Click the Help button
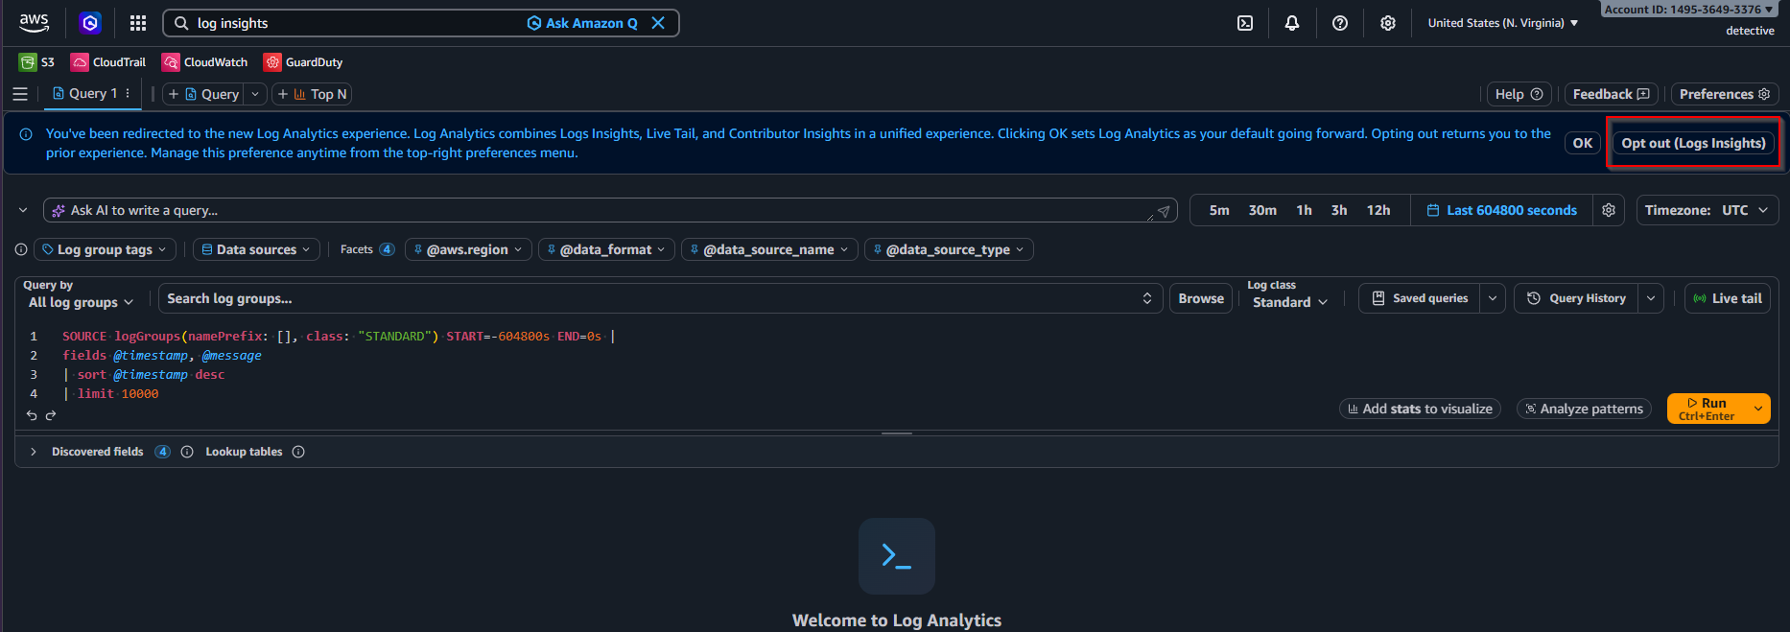Viewport: 1790px width, 632px height. [x=1519, y=94]
